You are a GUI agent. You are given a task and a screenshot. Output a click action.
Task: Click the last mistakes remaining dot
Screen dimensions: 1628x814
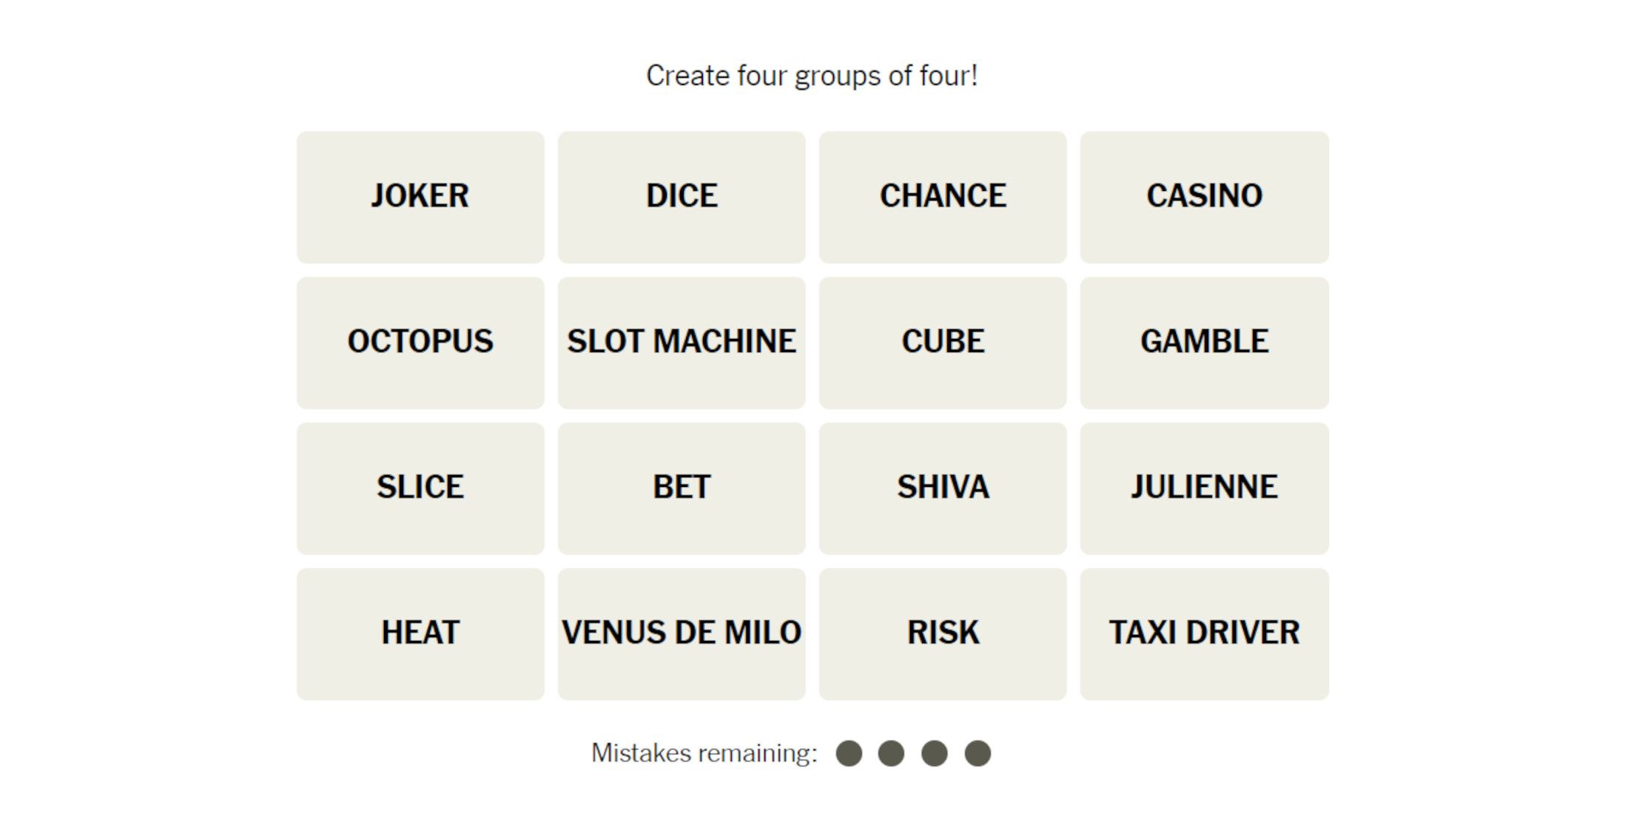tap(978, 753)
